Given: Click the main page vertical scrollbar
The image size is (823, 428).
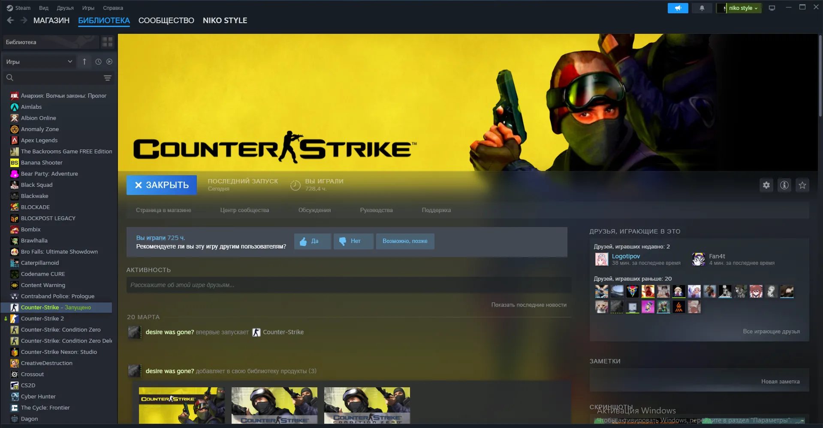Looking at the screenshot, I should tap(820, 76).
